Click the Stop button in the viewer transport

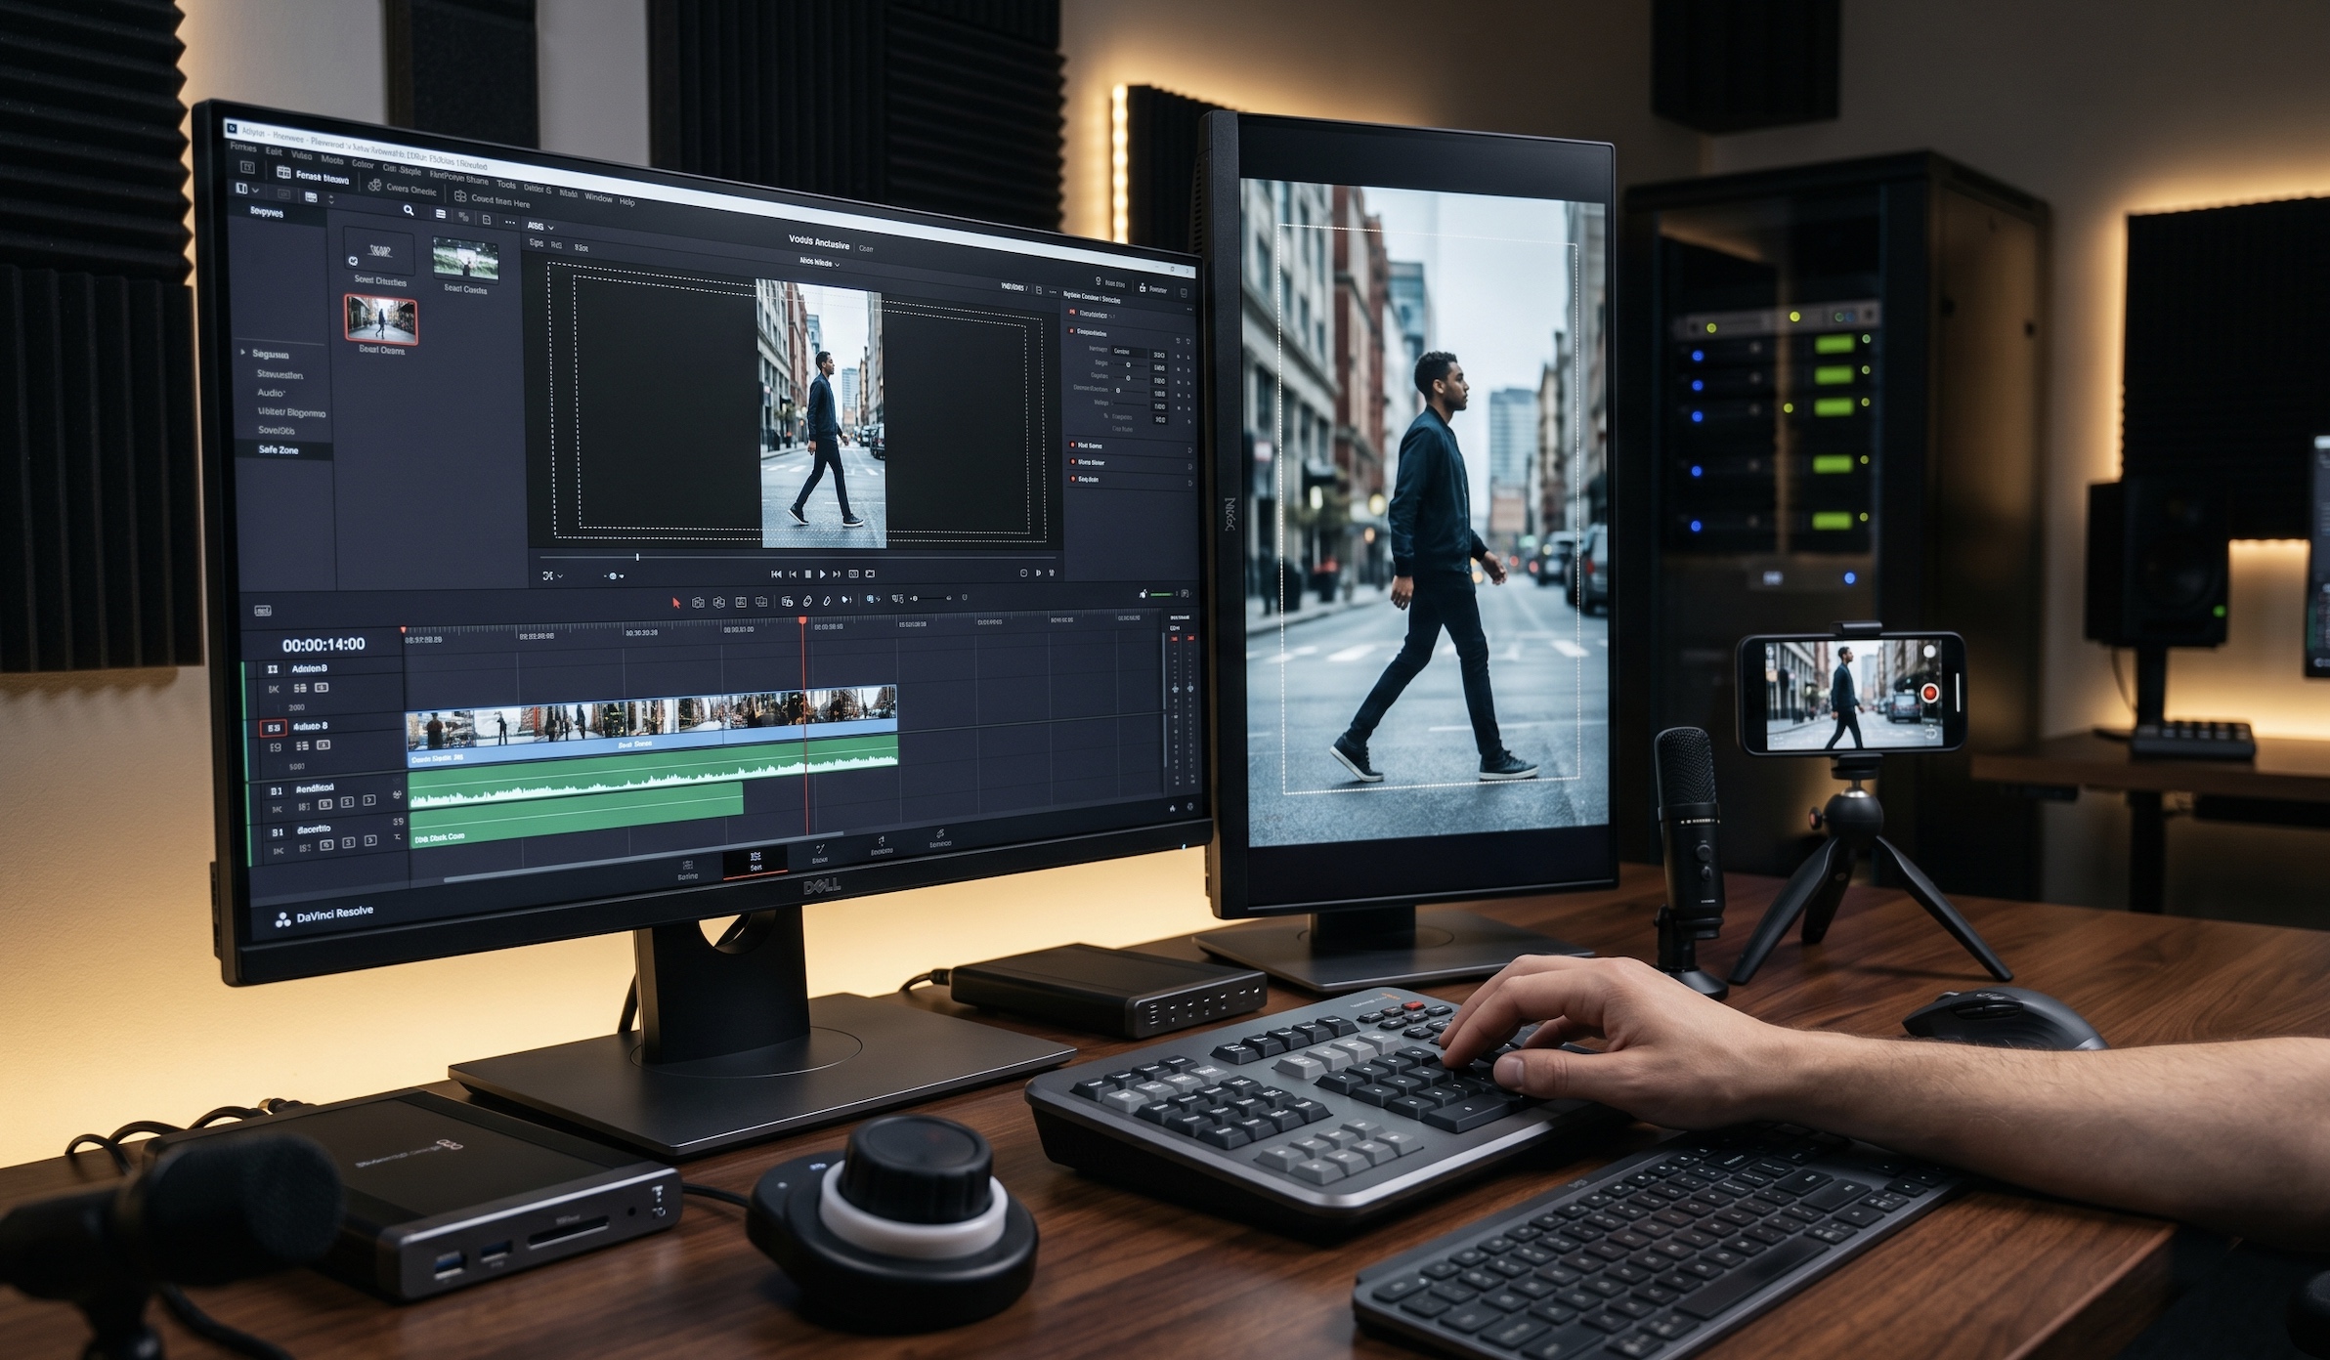pyautogui.click(x=808, y=574)
